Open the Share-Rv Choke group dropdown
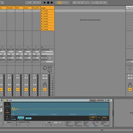Viewport: 133px width, 133px height. (x=36, y=58)
